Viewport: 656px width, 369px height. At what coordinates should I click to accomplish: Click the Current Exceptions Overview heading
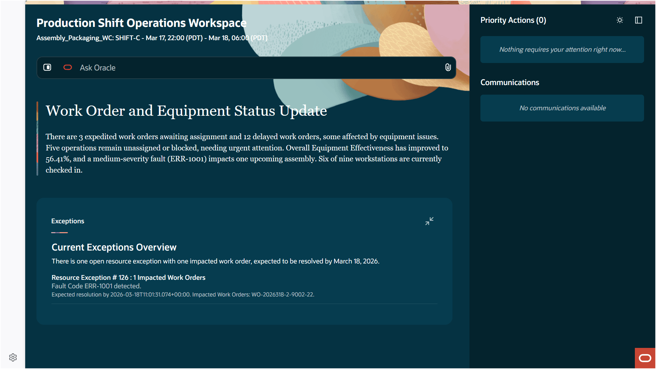click(114, 247)
